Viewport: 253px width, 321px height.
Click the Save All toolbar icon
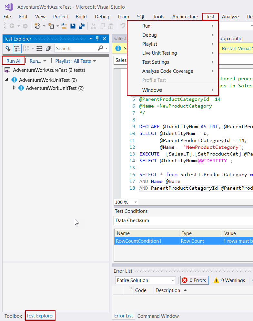pos(82,26)
